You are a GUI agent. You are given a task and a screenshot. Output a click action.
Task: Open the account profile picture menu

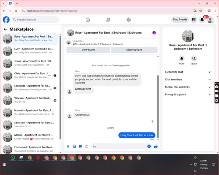[x=210, y=20]
